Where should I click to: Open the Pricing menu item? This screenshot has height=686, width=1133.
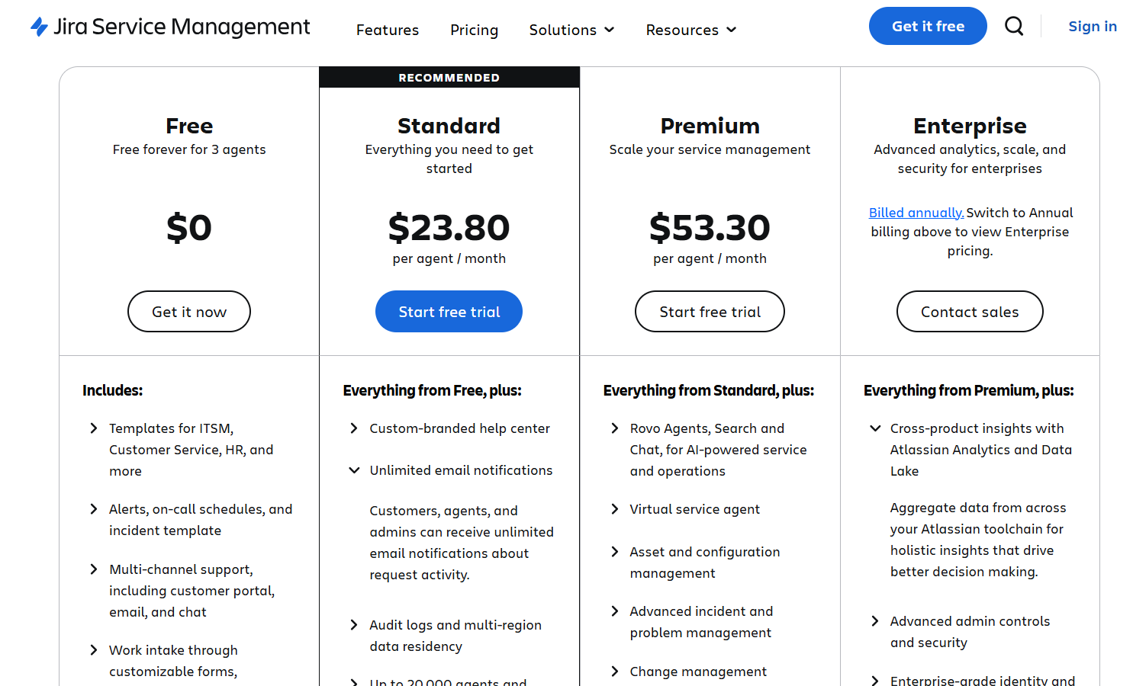(x=474, y=30)
